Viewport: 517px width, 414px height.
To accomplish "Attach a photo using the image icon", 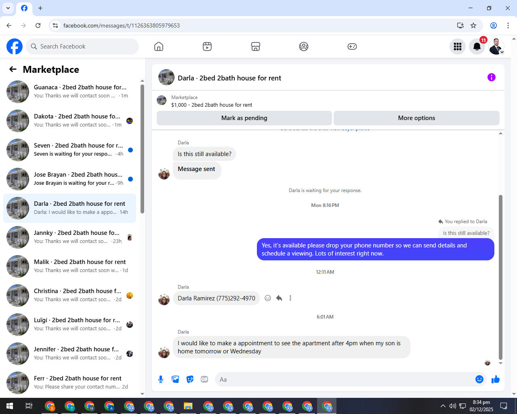I will point(175,379).
